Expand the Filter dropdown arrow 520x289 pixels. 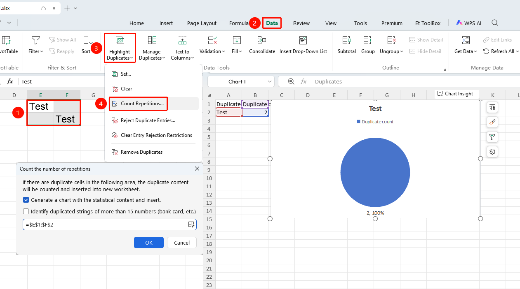click(x=42, y=51)
